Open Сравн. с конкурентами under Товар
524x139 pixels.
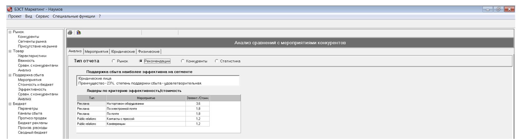click(38, 66)
